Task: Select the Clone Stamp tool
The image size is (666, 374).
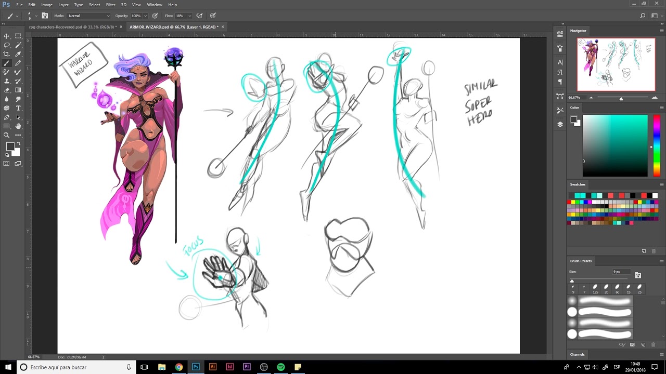Action: point(7,81)
